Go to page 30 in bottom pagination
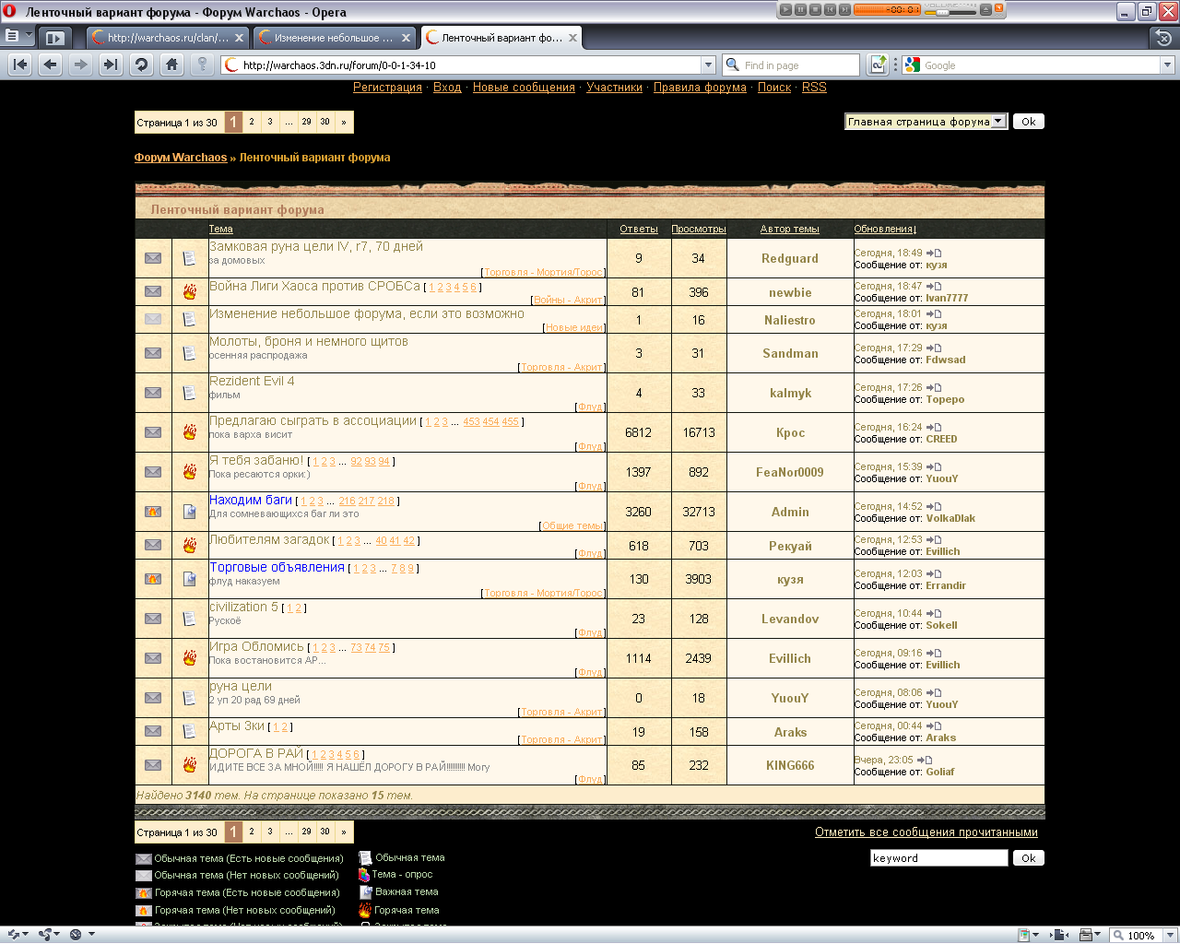 tap(325, 832)
